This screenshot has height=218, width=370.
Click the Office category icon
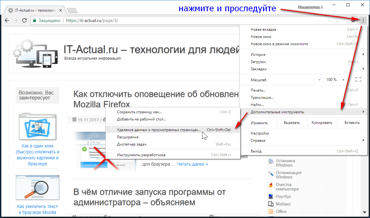tap(271, 211)
